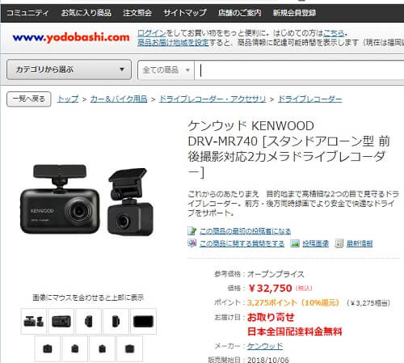
Task: Select second thumbnail of front camera
Action: (x=61, y=321)
